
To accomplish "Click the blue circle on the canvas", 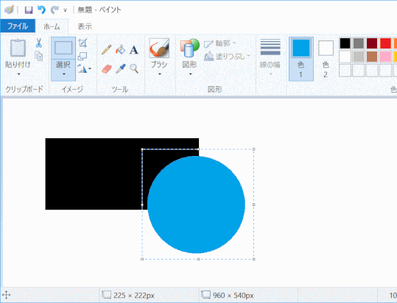I will 196,204.
